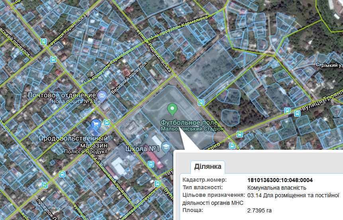Screen dimensions: 343x220
Task: Click the Почтовое отделение place label
Action: (x=62, y=95)
